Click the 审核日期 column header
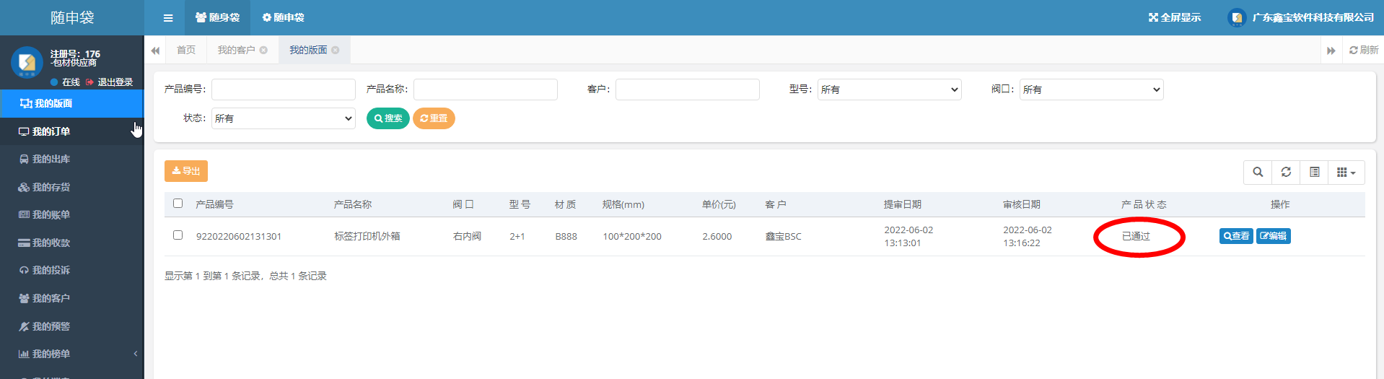The image size is (1384, 379). point(1022,204)
